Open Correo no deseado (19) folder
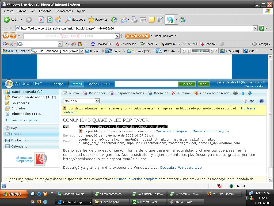Screen dimensions: 274x206 [32, 97]
